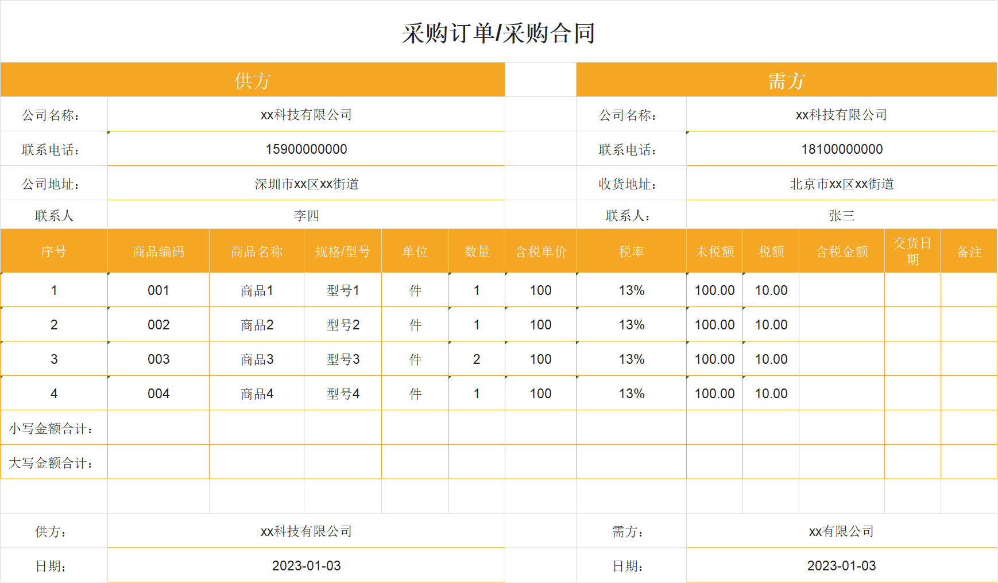This screenshot has height=583, width=998.
Task: Click the contact name 张三
Action: pos(842,215)
